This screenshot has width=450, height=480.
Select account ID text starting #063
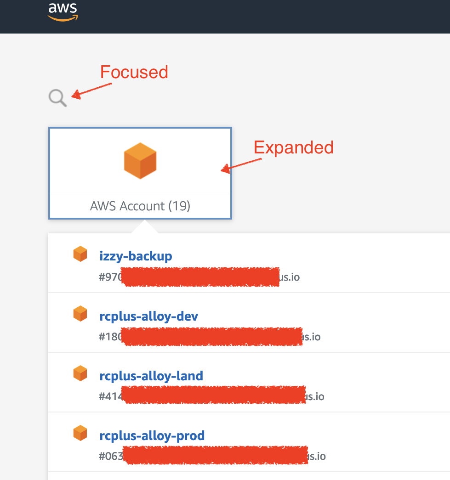click(212, 456)
